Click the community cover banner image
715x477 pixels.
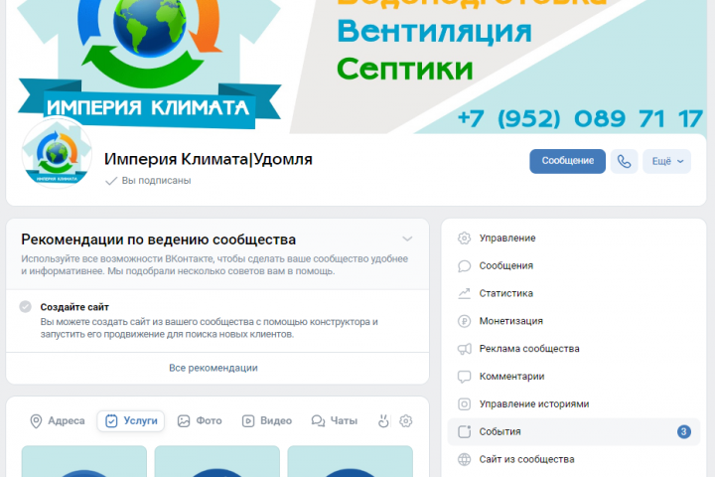357,67
